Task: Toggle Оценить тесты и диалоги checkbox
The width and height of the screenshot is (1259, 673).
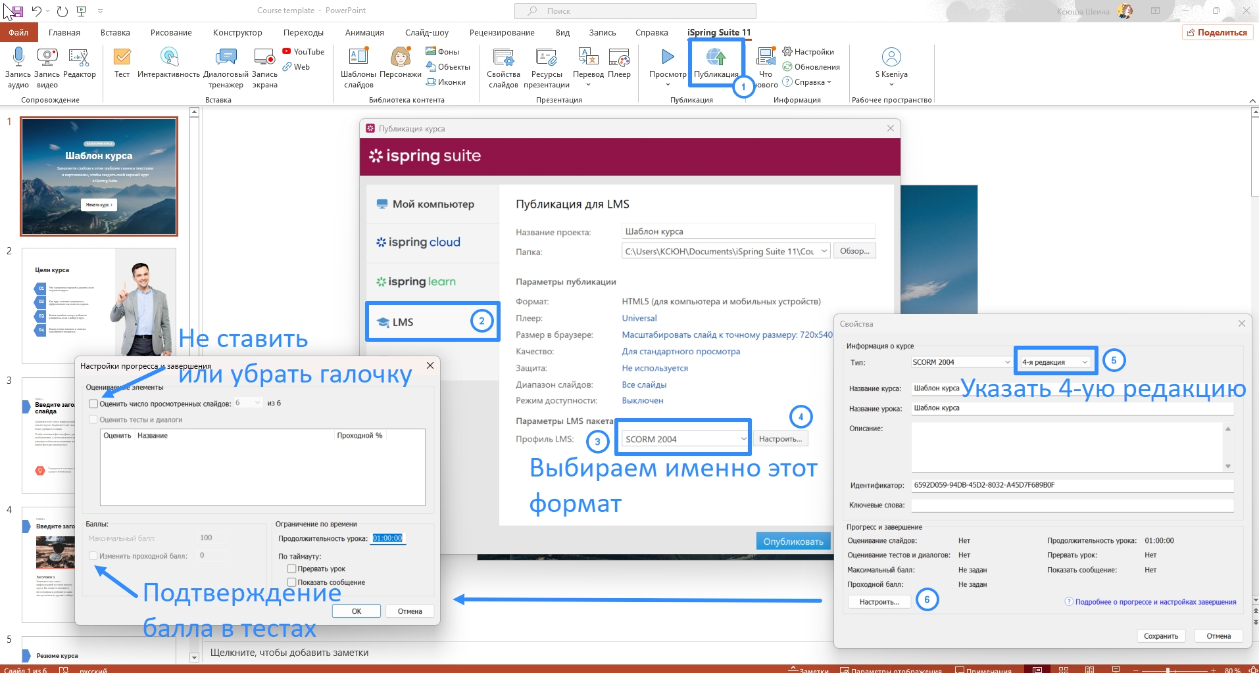Action: point(93,419)
